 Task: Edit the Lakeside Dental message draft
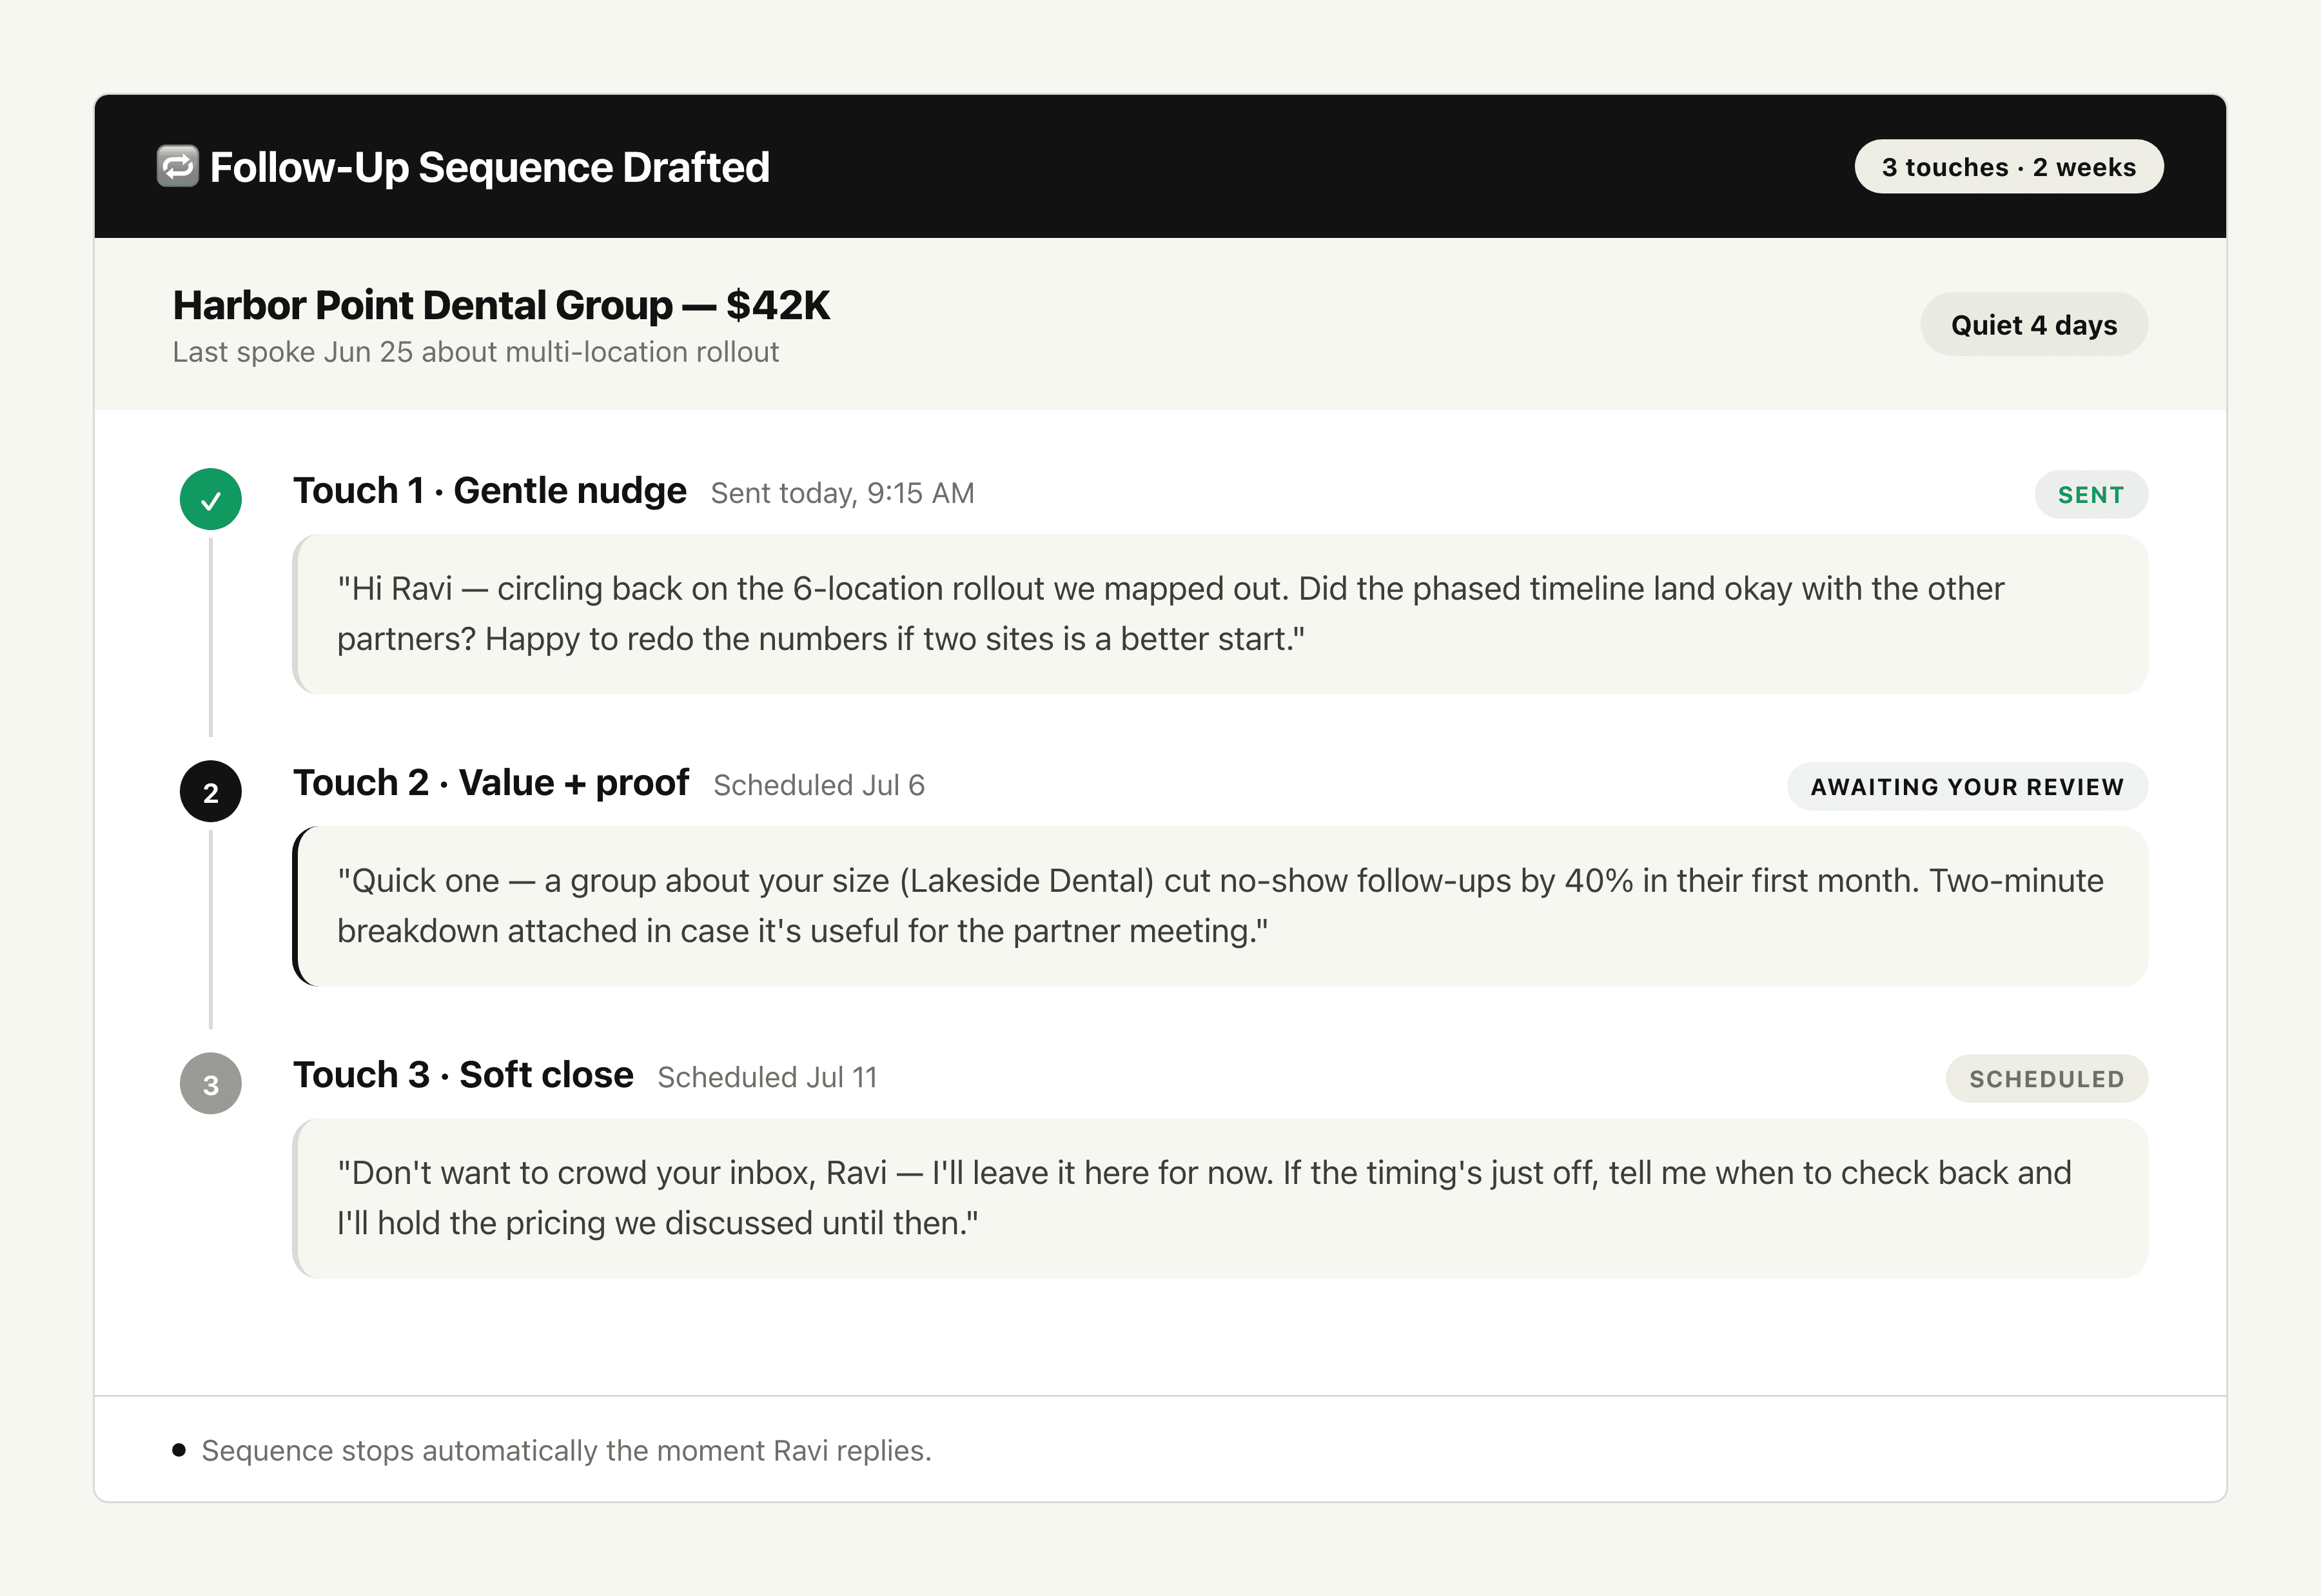1220,906
